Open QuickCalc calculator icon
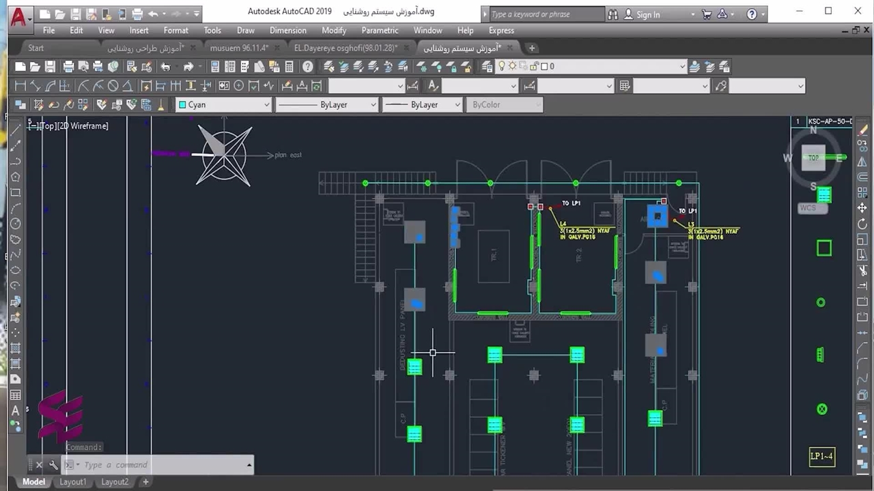874x491 pixels. 289,67
